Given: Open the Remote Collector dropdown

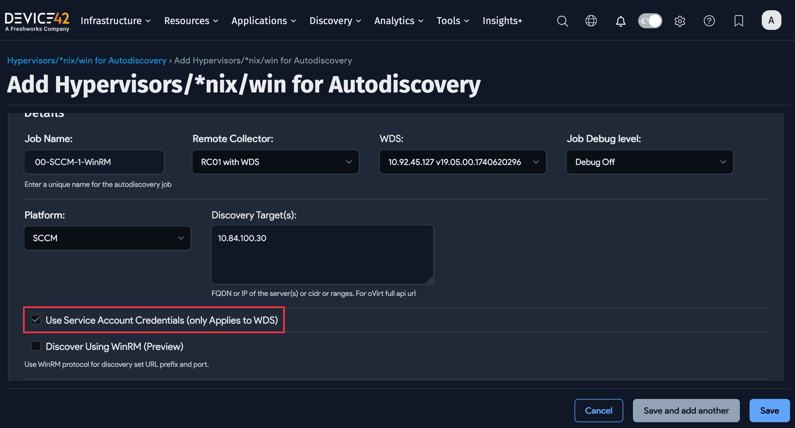Looking at the screenshot, I should pyautogui.click(x=275, y=162).
